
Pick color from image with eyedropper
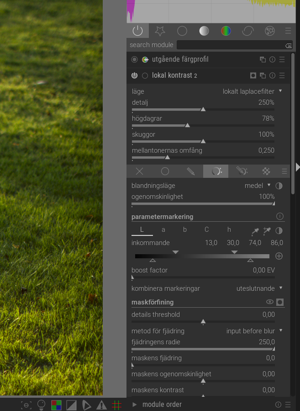point(255,231)
